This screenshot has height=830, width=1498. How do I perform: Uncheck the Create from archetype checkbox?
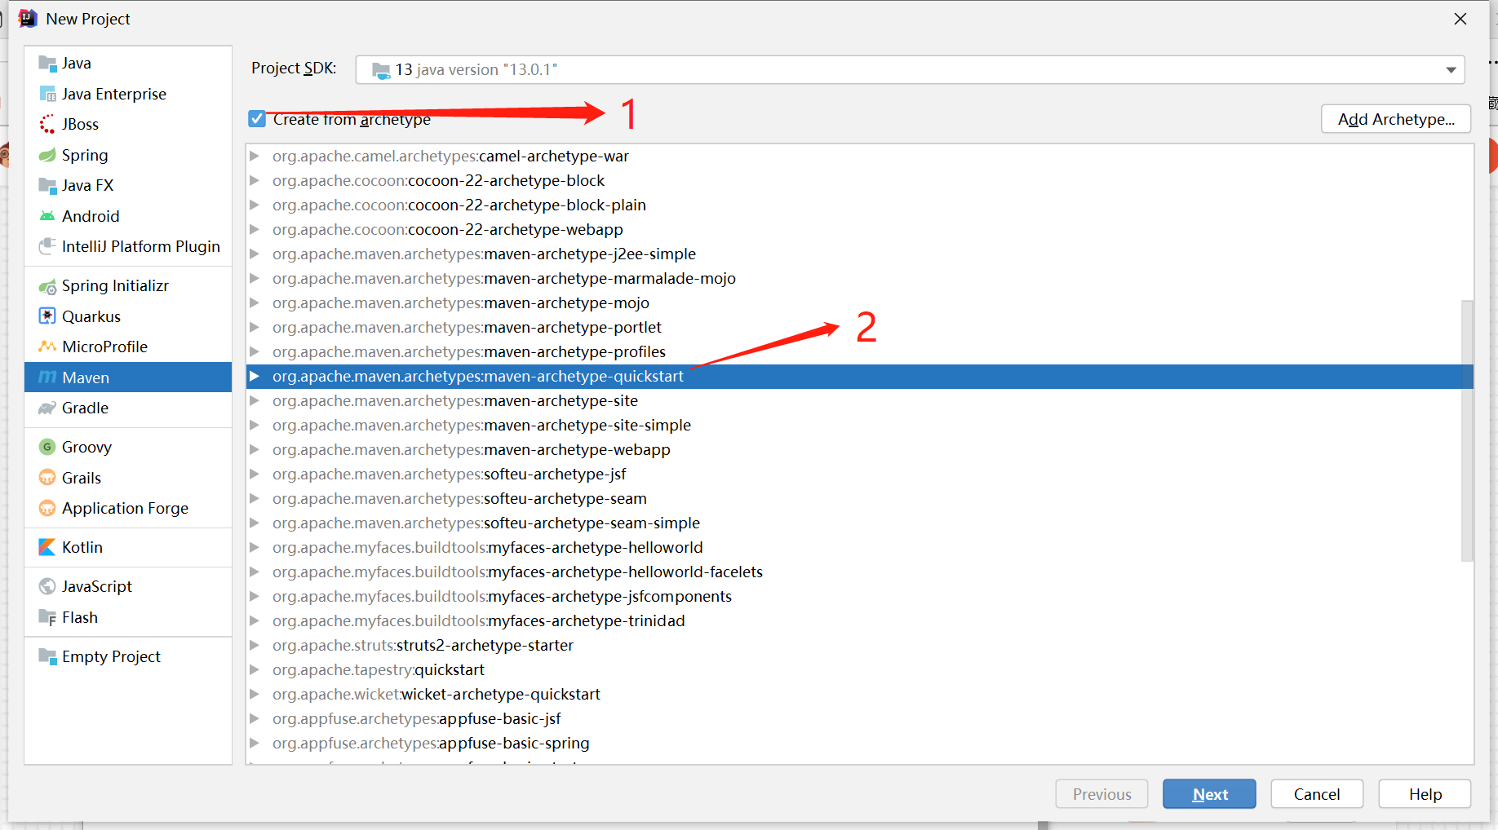coord(257,119)
